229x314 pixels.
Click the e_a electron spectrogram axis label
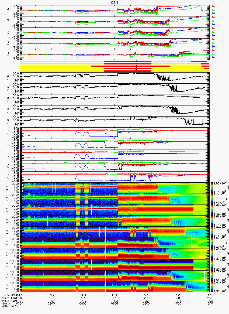(8, 287)
